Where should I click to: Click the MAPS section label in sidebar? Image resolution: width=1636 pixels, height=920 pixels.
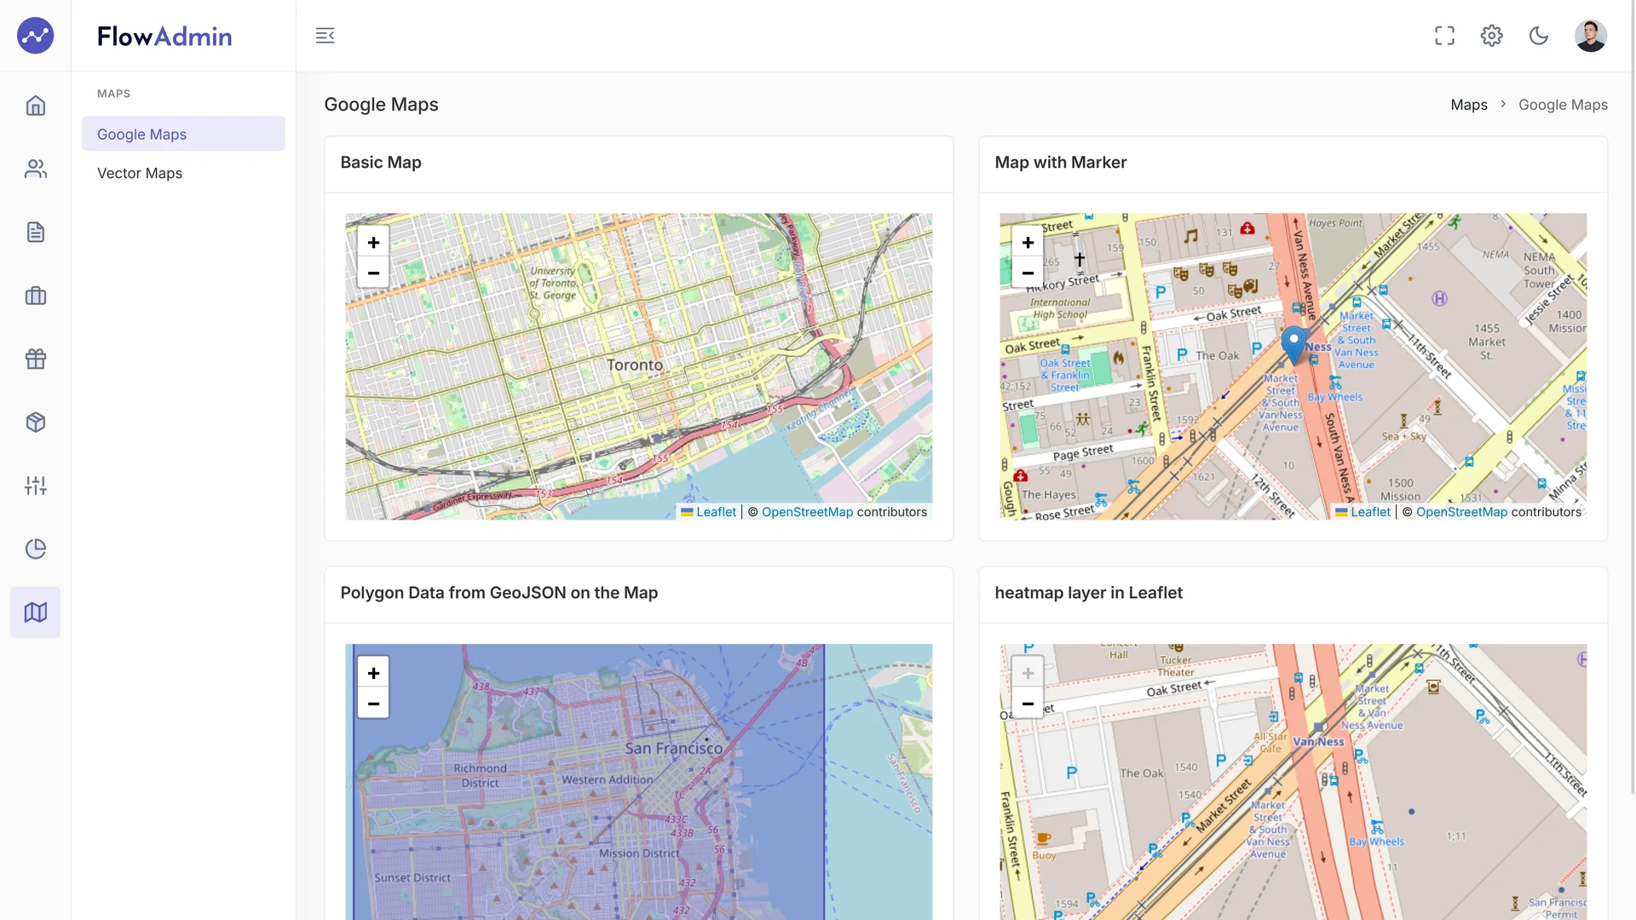113,94
